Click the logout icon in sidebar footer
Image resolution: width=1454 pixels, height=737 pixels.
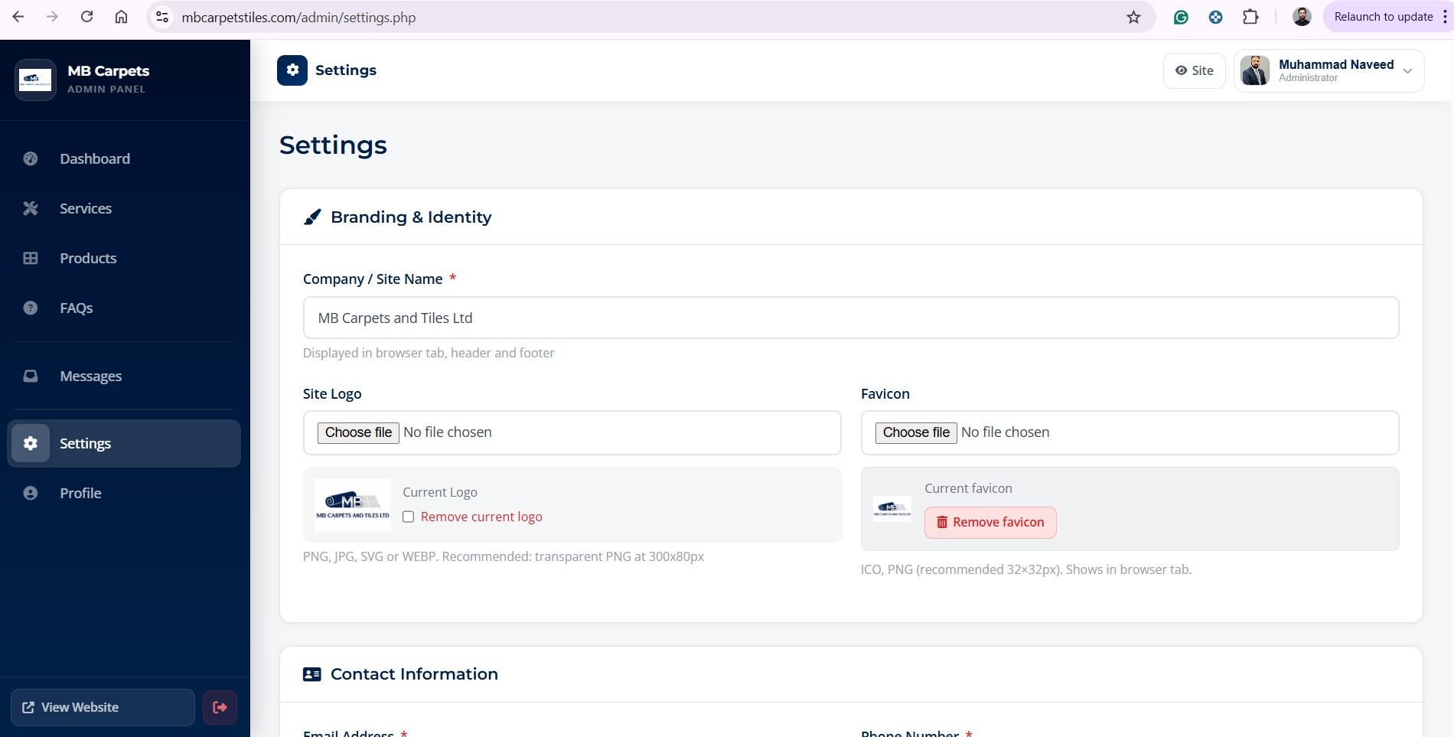click(220, 707)
